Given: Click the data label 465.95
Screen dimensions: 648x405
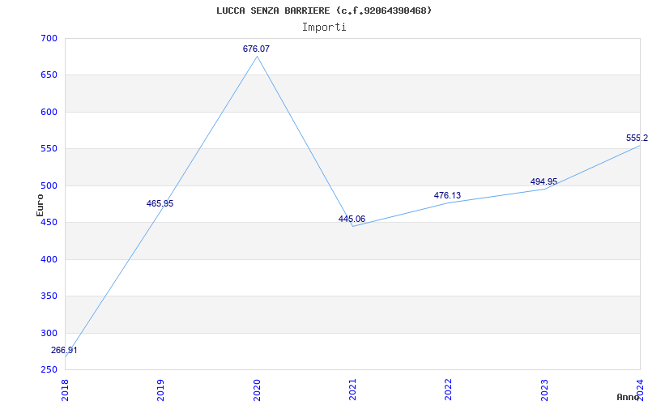Looking at the screenshot, I should click(x=160, y=204).
